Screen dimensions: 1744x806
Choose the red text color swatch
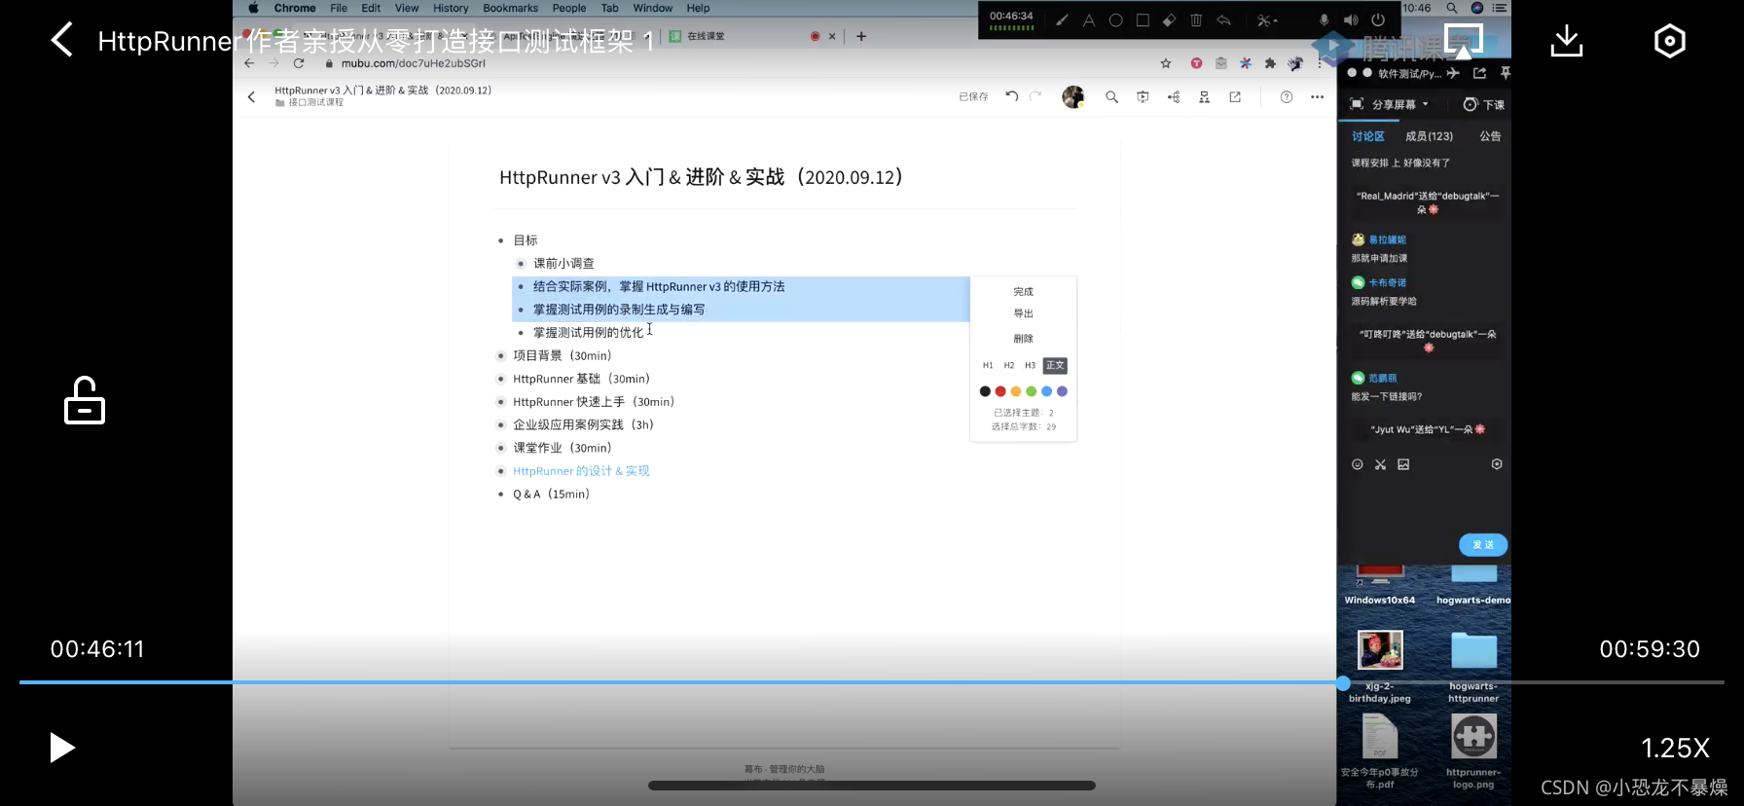pyautogui.click(x=1000, y=391)
